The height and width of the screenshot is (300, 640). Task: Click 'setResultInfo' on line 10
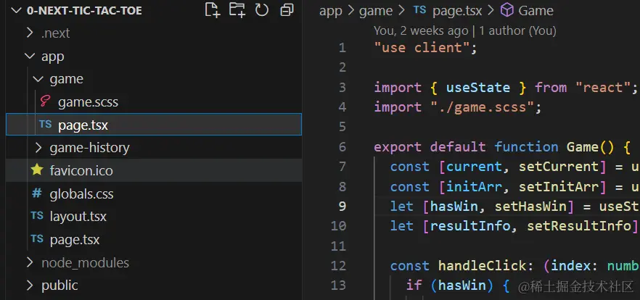[x=578, y=226]
